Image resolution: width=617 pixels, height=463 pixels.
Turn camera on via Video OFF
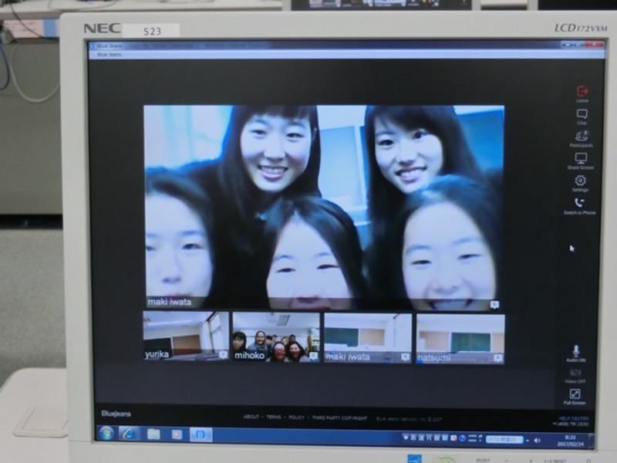tap(575, 375)
